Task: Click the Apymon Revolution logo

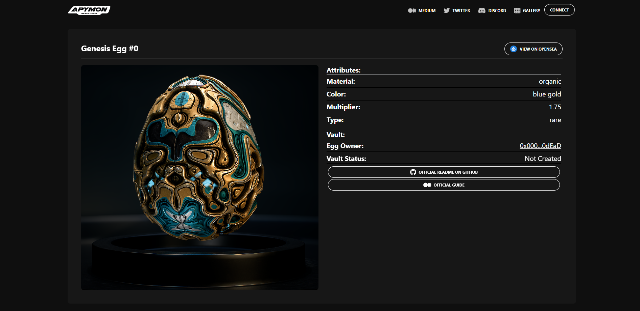Action: [90, 10]
